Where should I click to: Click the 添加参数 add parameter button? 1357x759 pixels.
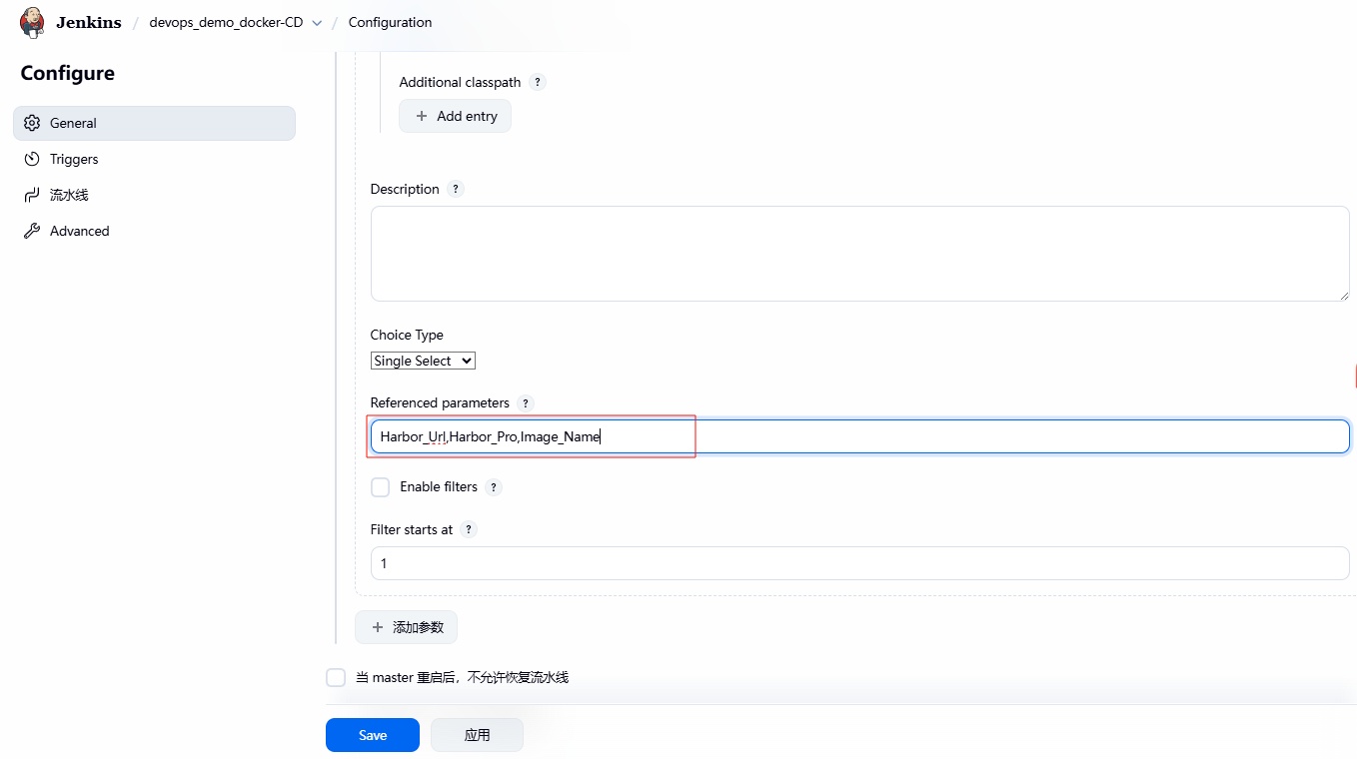(406, 627)
